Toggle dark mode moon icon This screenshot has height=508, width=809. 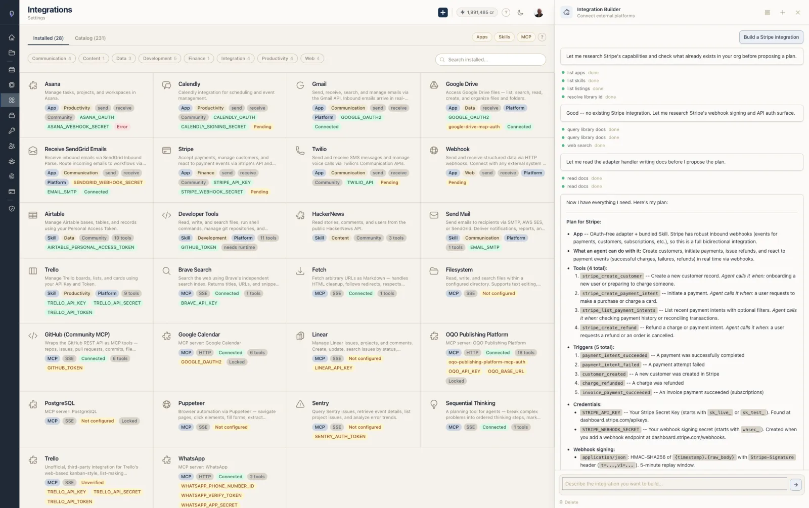(x=520, y=13)
